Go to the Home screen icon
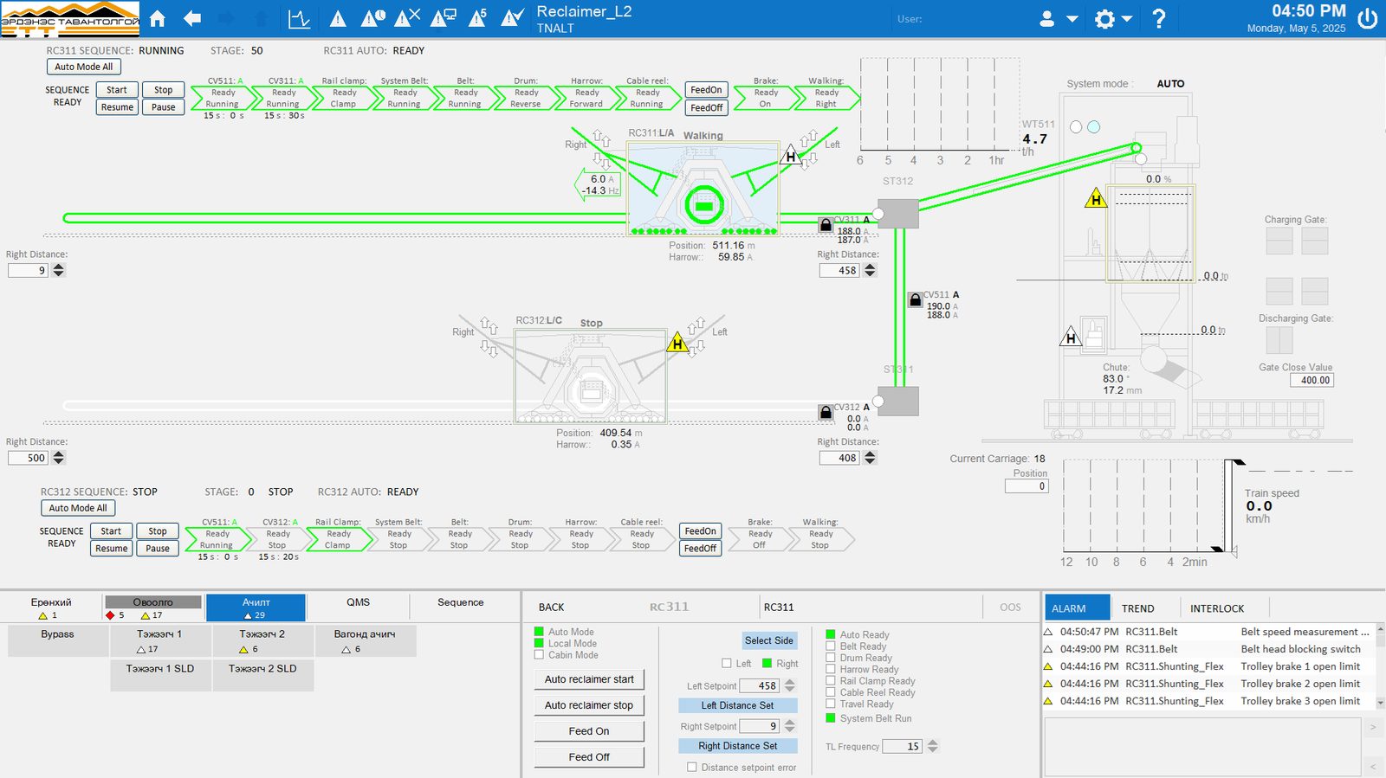This screenshot has height=778, width=1386. pos(158,18)
